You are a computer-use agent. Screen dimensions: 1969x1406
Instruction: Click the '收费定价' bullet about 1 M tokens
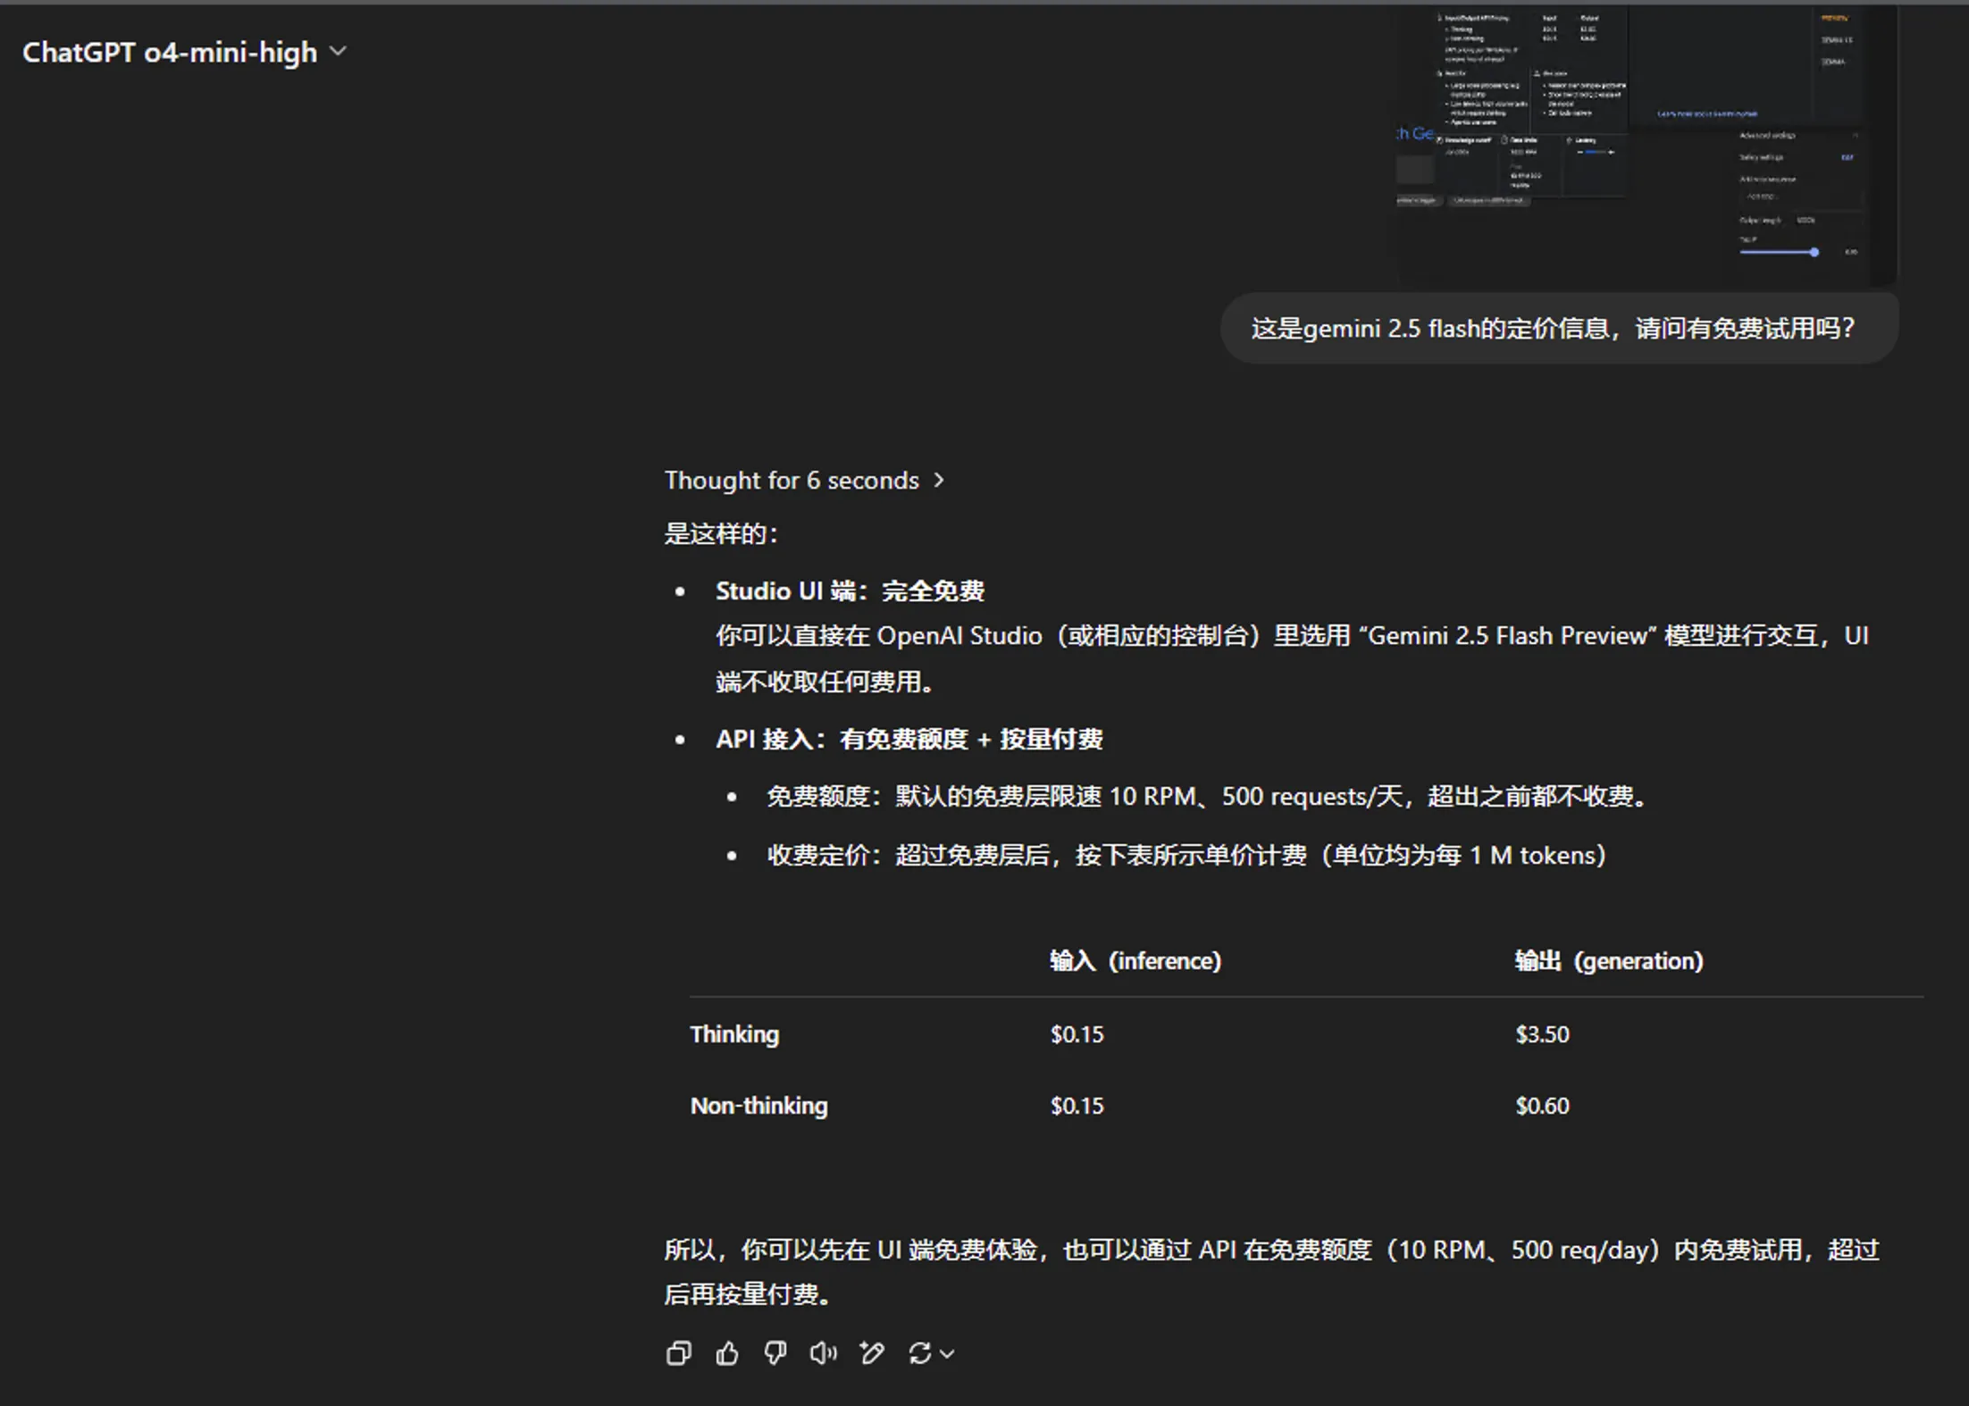click(1186, 856)
